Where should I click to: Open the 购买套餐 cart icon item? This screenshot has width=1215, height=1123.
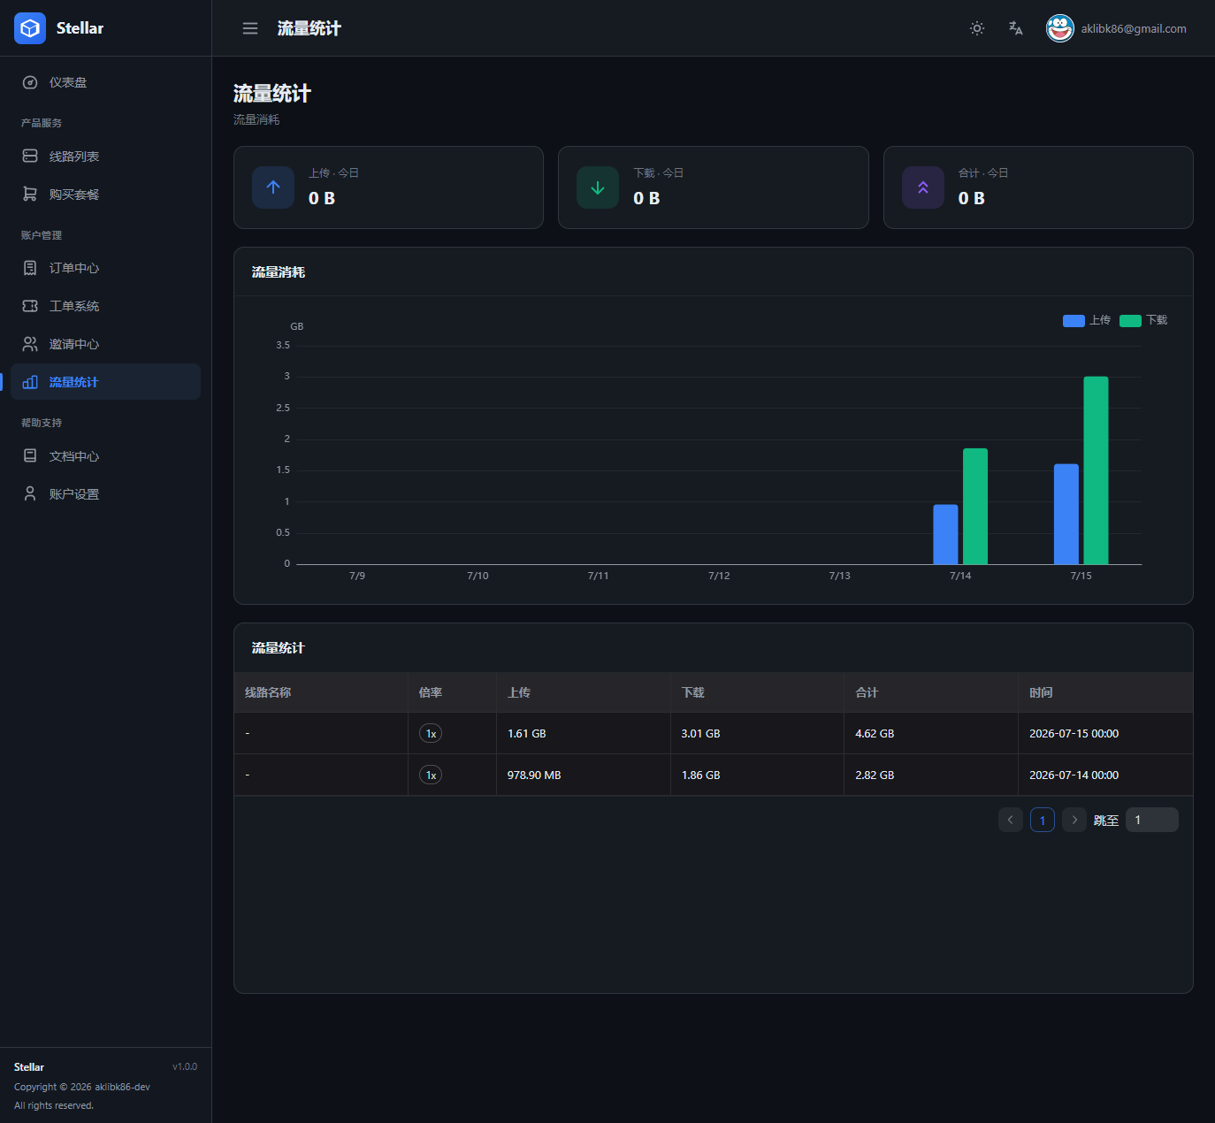pos(30,194)
